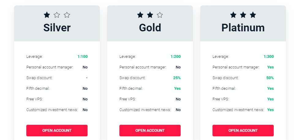Open account under the Platinum plan
Viewport: 297px width, 140px height.
243,130
